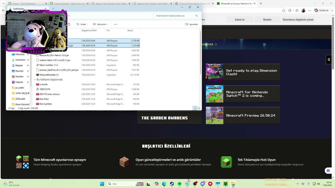Open the browser favorites list icon
This screenshot has height=188, width=335.
297,10
